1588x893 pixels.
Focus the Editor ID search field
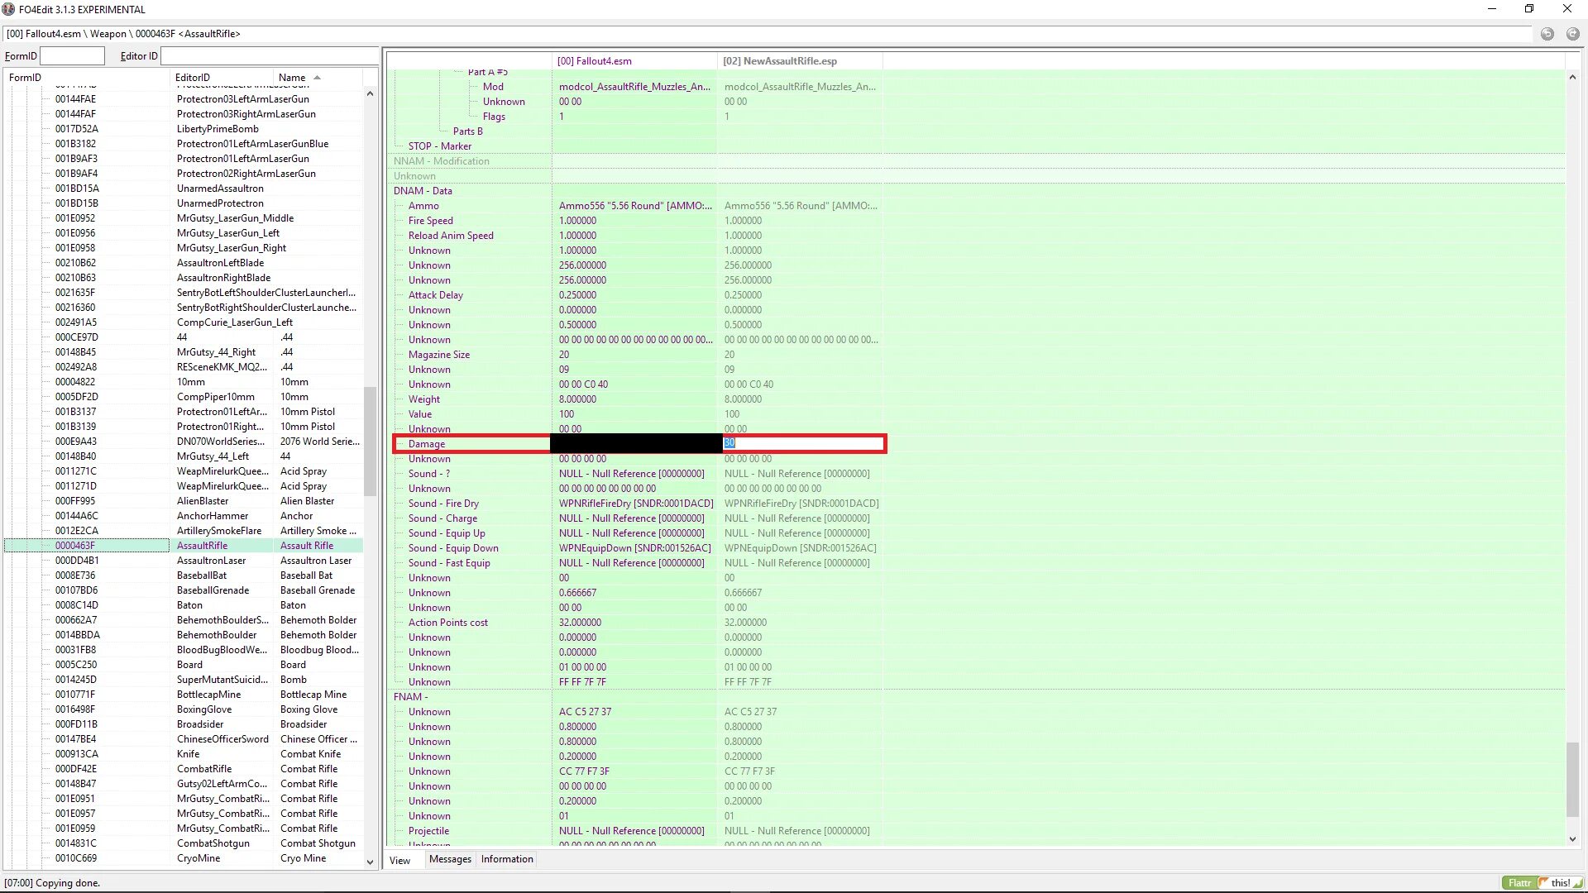[269, 56]
